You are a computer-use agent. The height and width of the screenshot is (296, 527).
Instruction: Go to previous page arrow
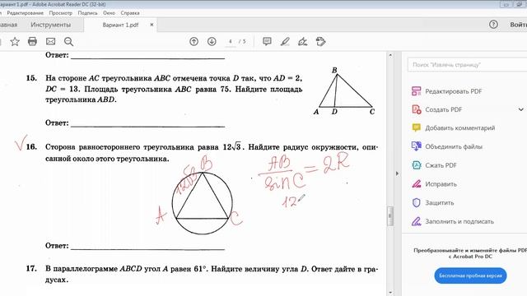pos(194,42)
